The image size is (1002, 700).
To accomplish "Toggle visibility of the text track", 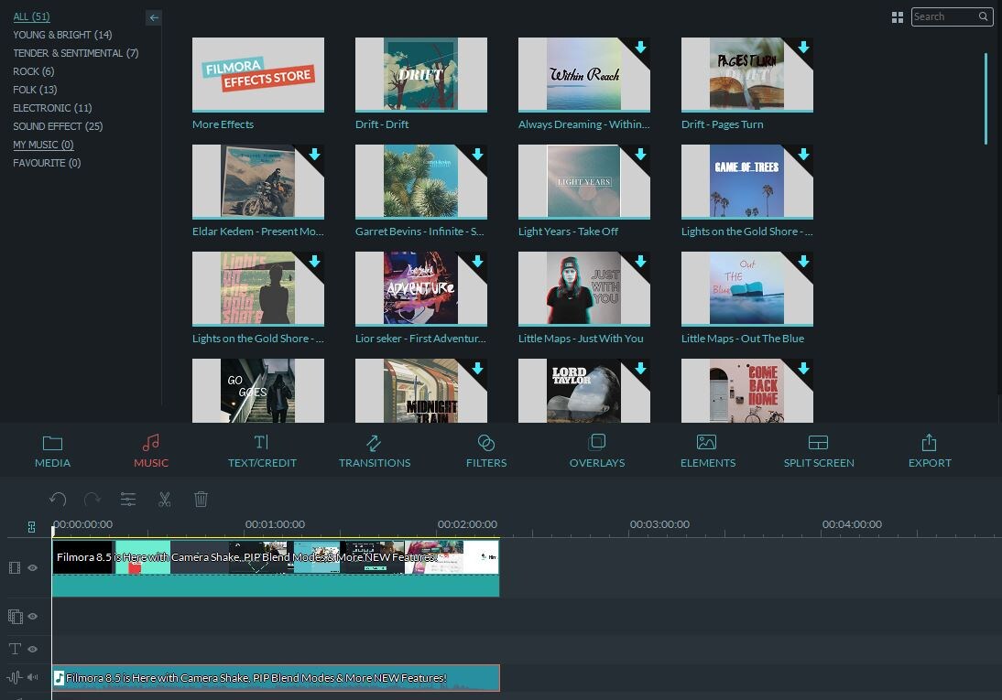I will tap(32, 649).
